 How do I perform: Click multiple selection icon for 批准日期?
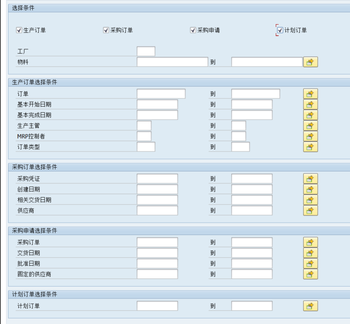[x=310, y=263]
